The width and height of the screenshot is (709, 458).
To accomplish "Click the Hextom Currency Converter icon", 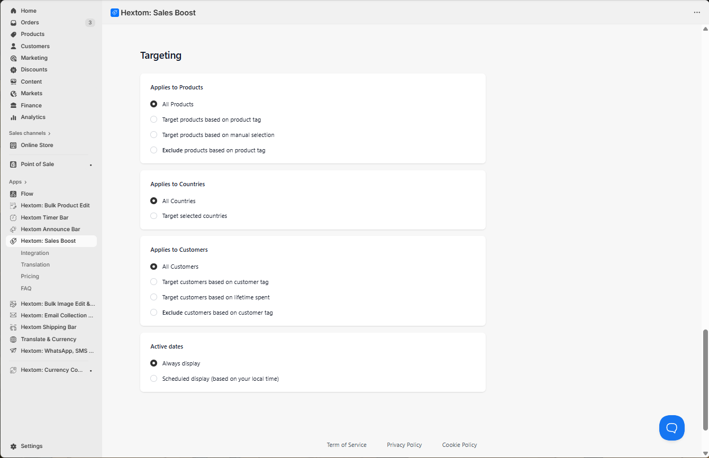I will [14, 370].
